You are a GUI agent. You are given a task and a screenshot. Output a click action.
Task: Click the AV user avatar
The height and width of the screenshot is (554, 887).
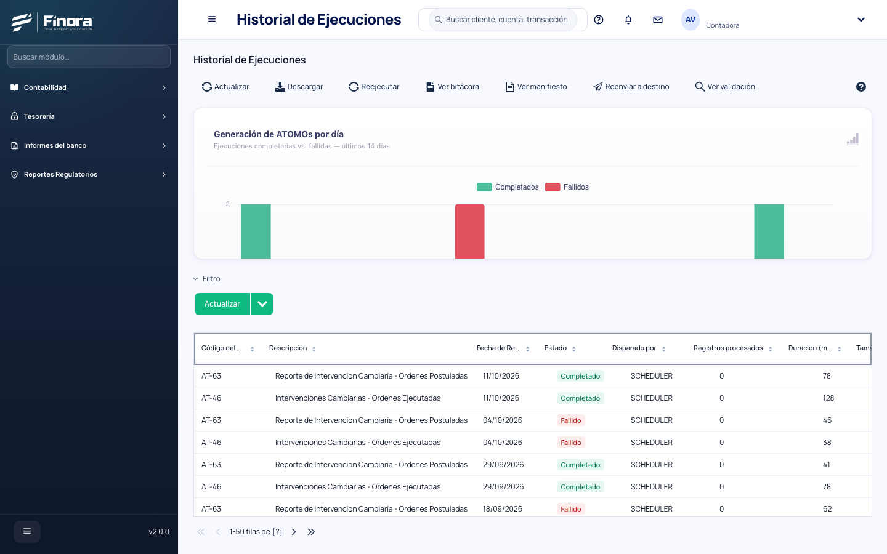(x=691, y=20)
